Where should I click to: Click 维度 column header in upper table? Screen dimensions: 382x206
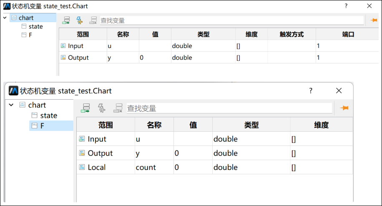pos(251,34)
